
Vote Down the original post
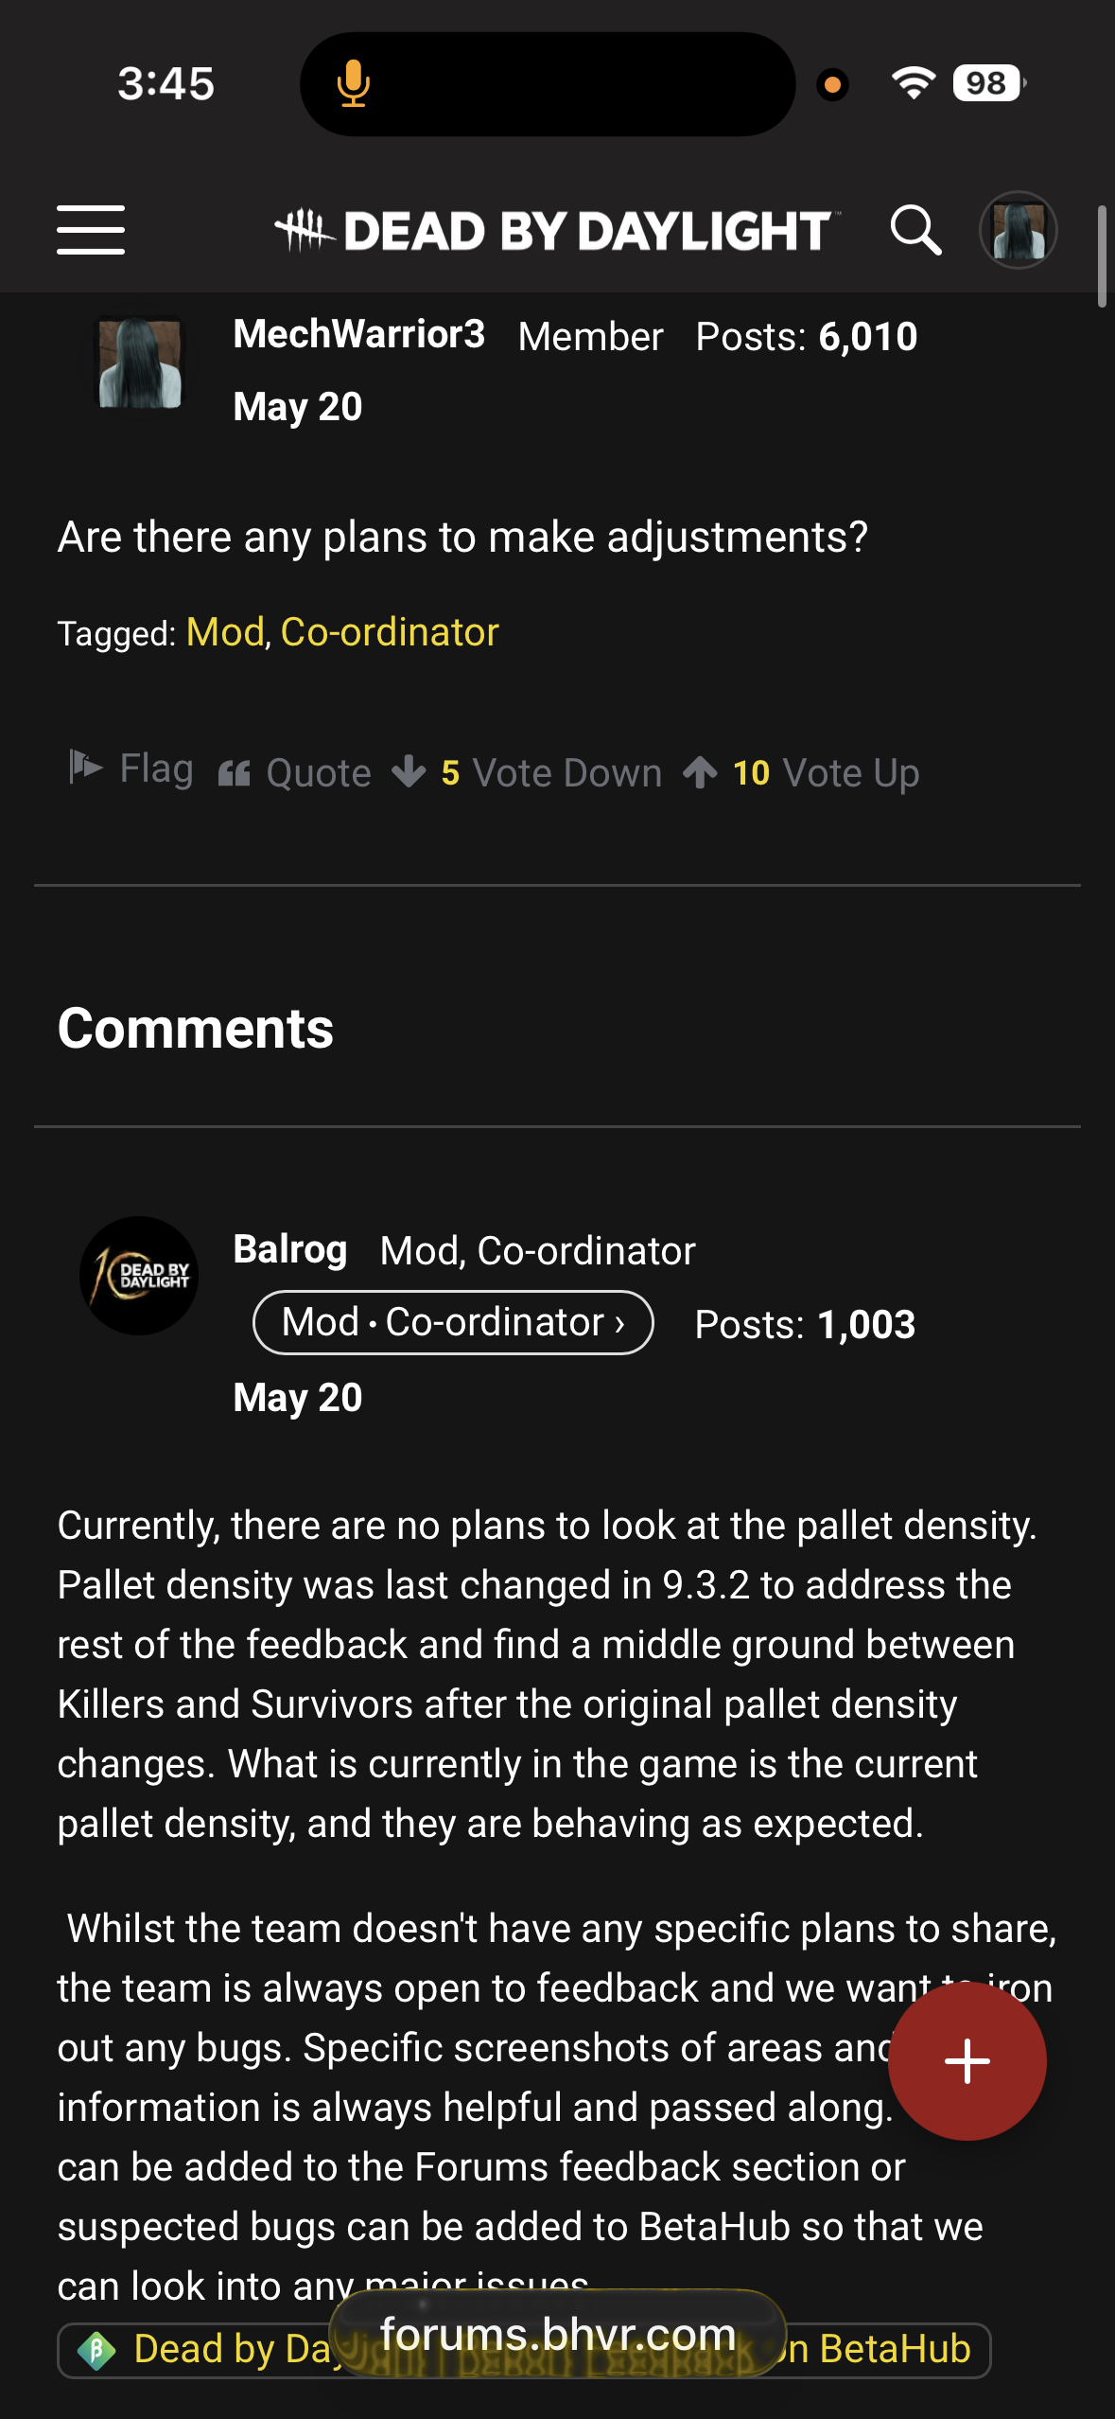click(x=528, y=773)
